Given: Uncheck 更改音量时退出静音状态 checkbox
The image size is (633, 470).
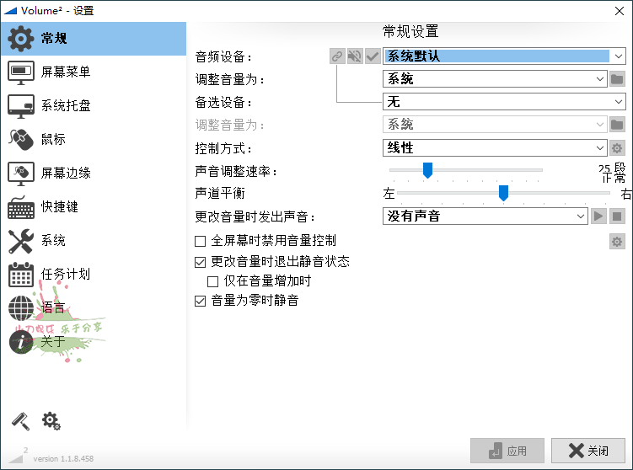Looking at the screenshot, I should click(201, 262).
